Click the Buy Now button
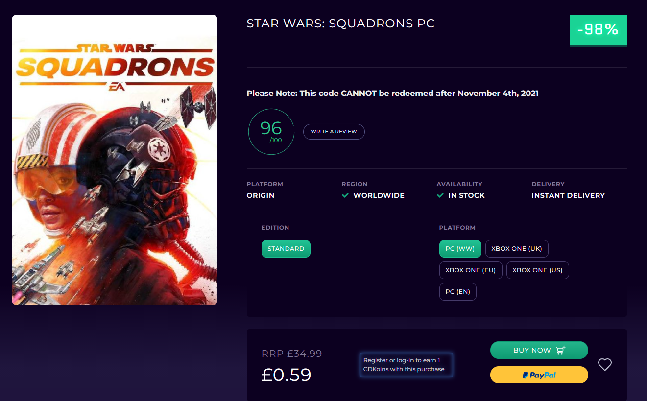This screenshot has height=401, width=647. click(539, 350)
